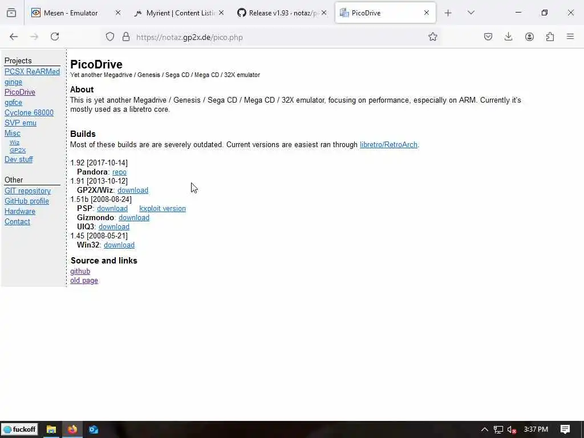584x438 pixels.
Task: Click the forward navigation arrow
Action: [x=34, y=36]
